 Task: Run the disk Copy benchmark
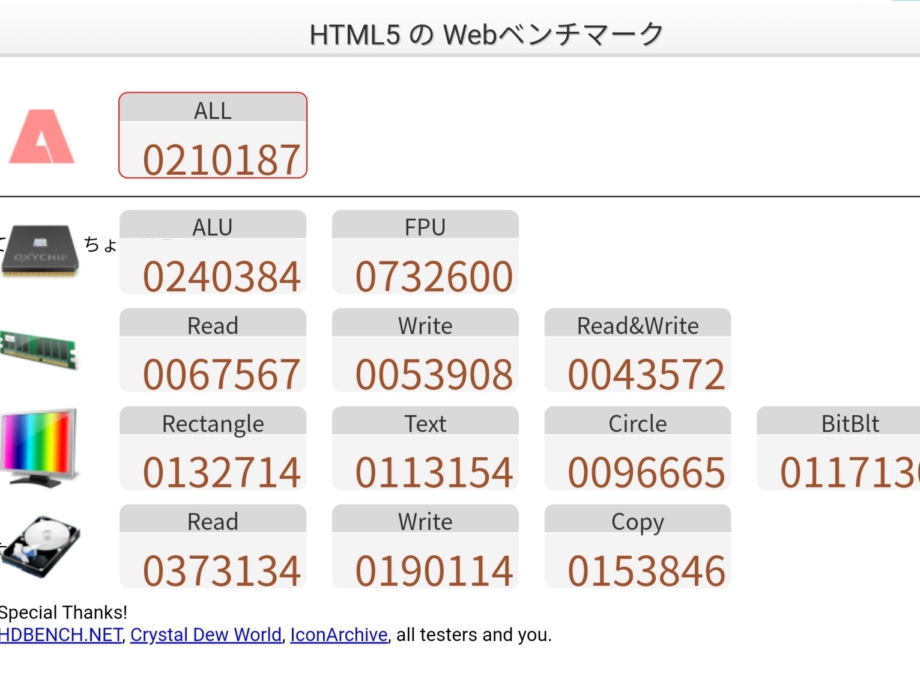(x=637, y=546)
